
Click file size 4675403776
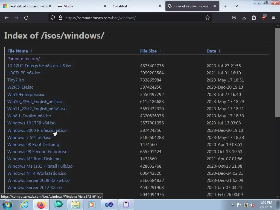[x=152, y=66]
